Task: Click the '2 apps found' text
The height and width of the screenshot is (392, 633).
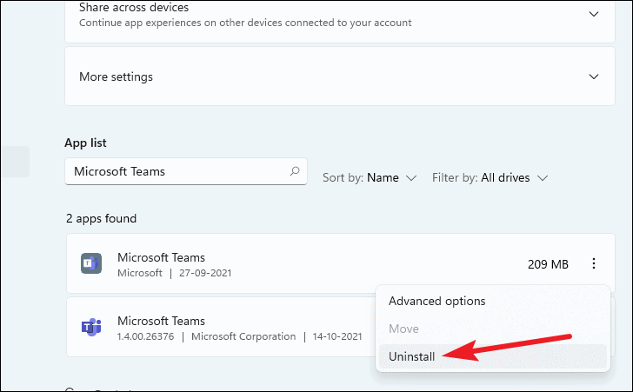Action: (x=102, y=218)
